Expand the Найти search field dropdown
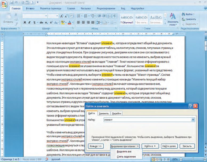Screen dimensions: 207x162 [x=193, y=120]
